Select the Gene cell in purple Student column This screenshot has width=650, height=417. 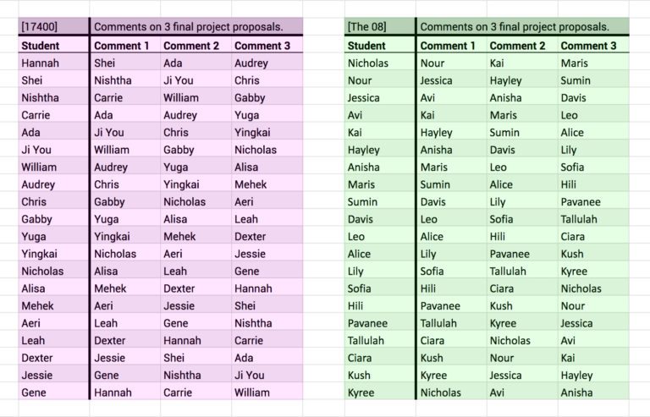click(54, 392)
